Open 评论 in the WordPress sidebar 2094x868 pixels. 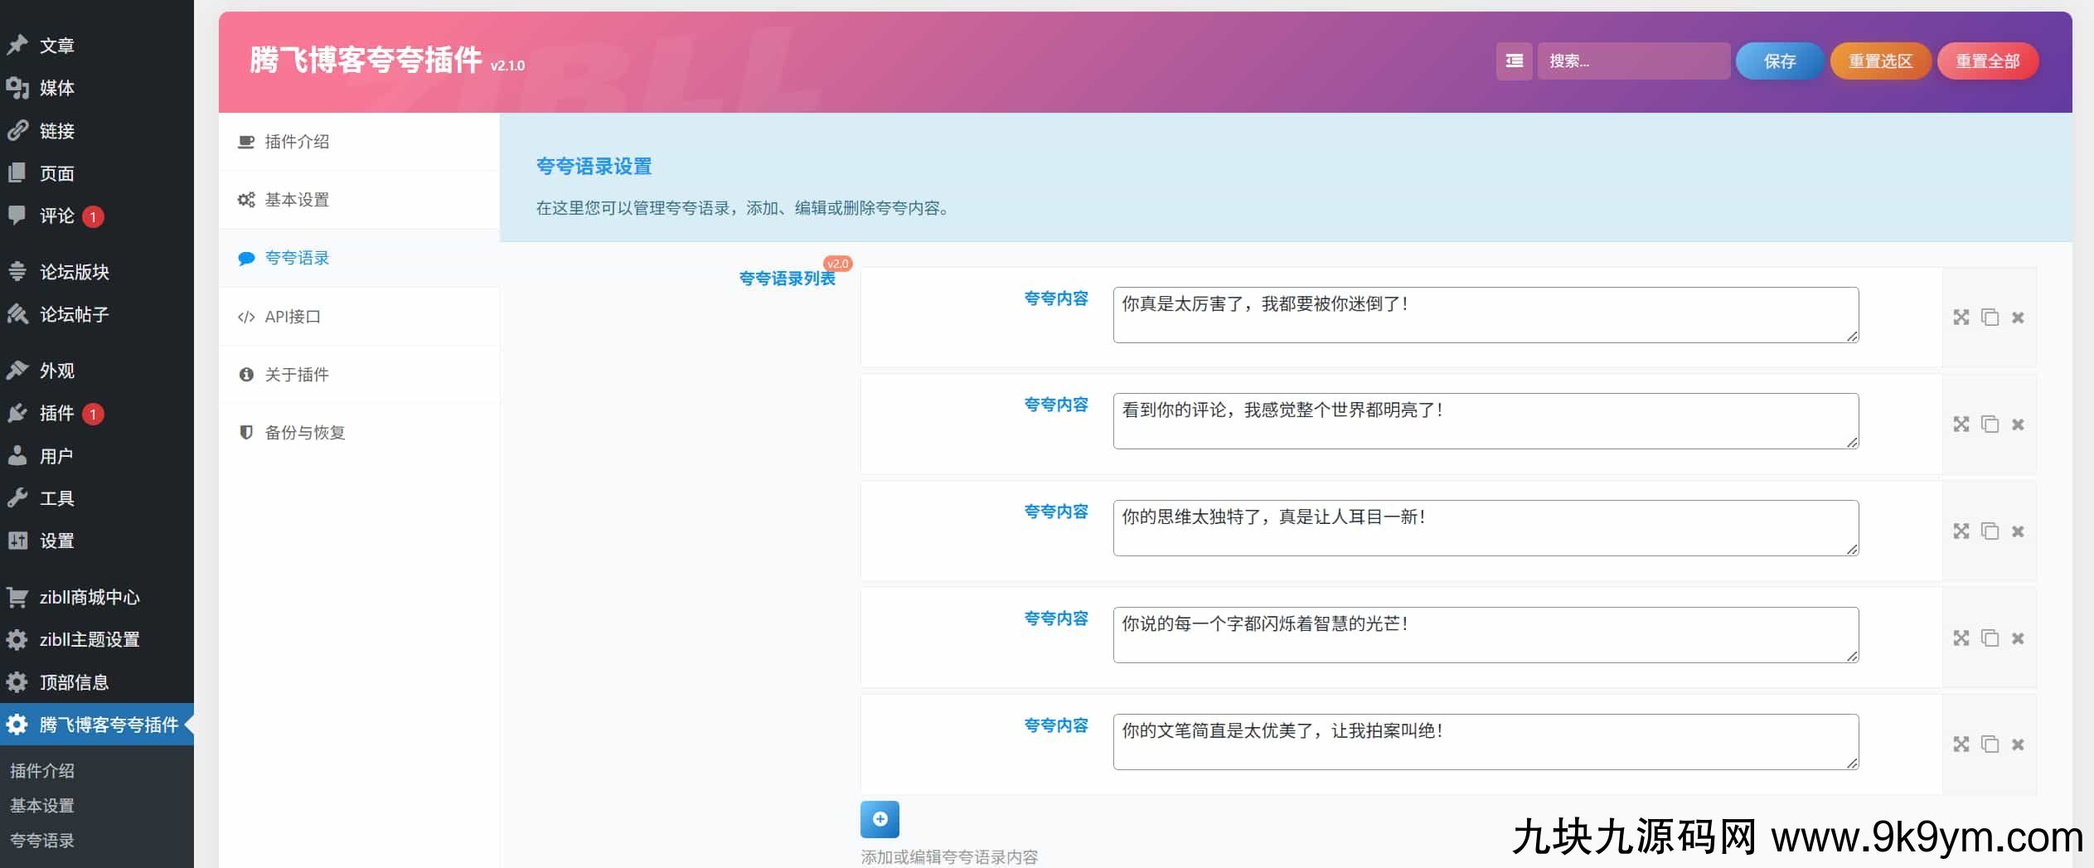[56, 216]
